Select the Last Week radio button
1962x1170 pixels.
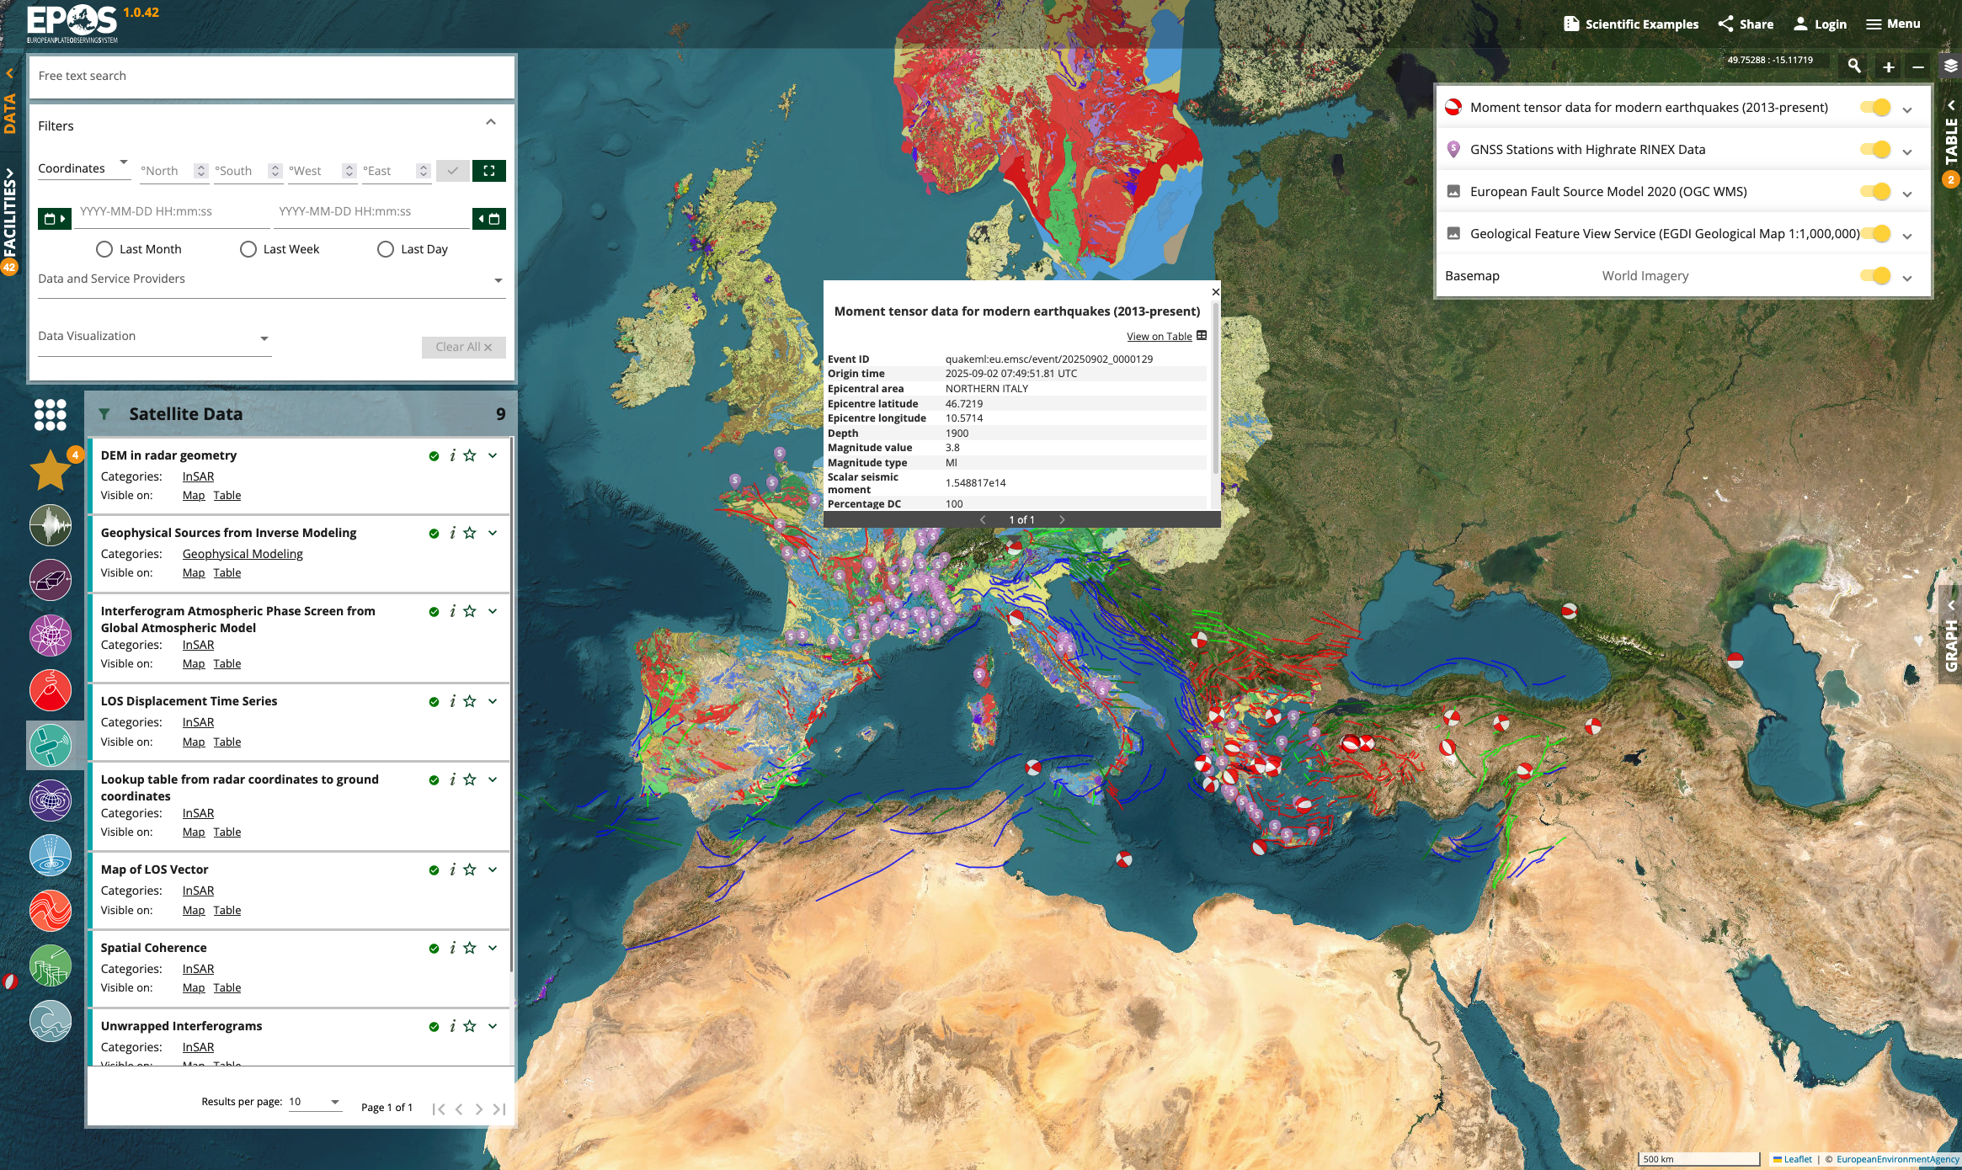coord(248,249)
